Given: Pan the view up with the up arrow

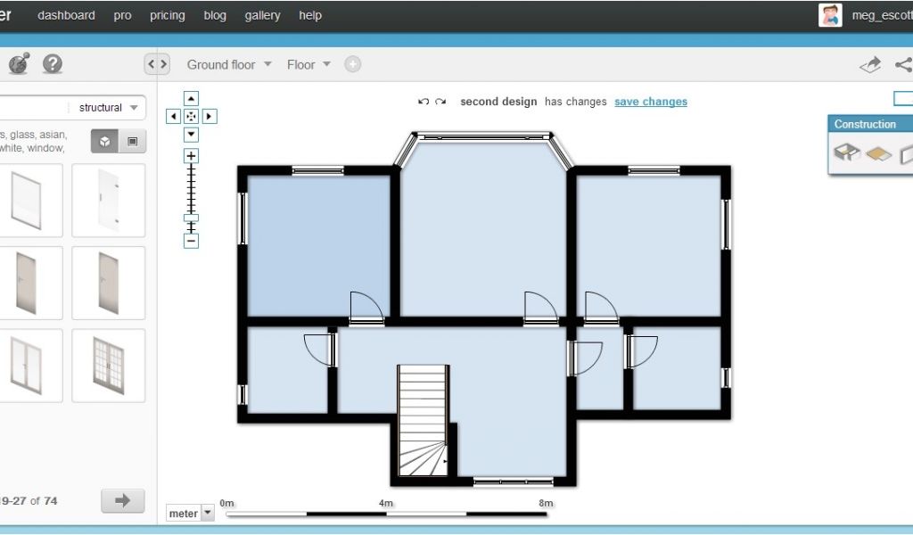Looking at the screenshot, I should 191,99.
